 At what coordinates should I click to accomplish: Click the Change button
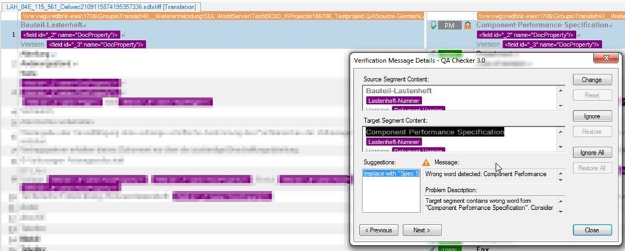coord(592,80)
